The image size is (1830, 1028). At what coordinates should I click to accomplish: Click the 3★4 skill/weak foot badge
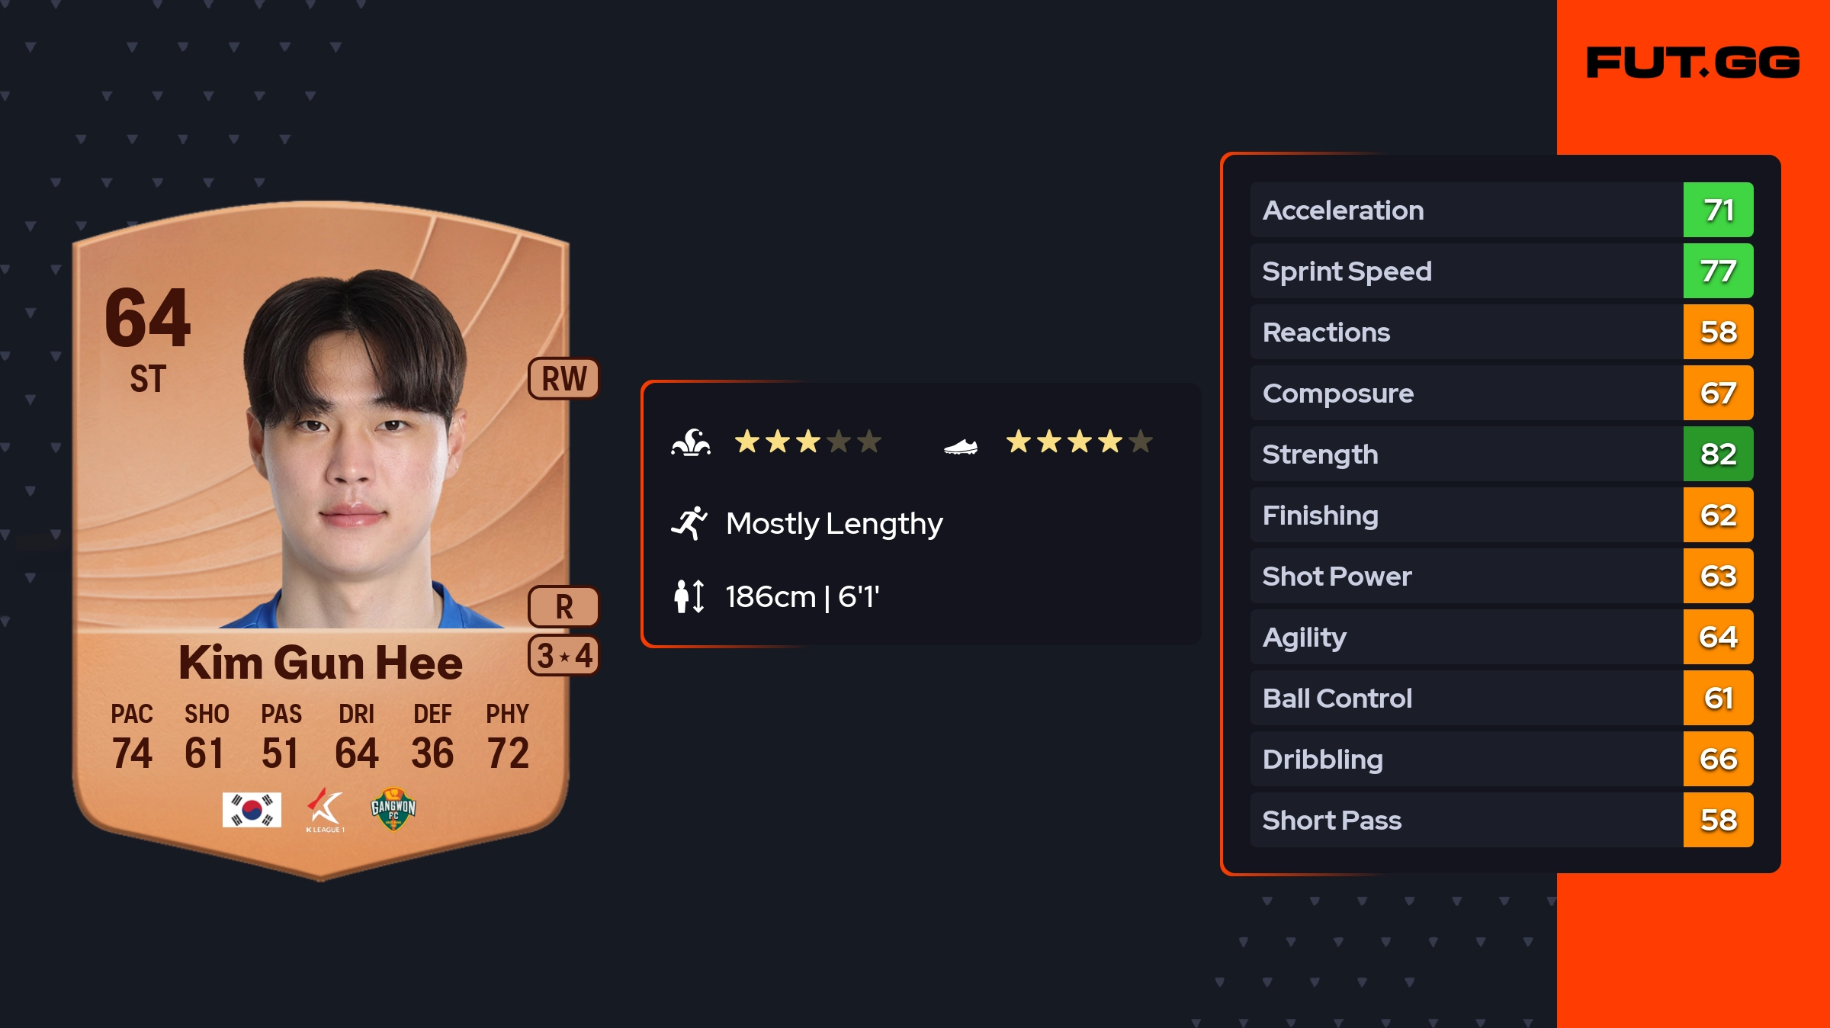click(x=564, y=656)
